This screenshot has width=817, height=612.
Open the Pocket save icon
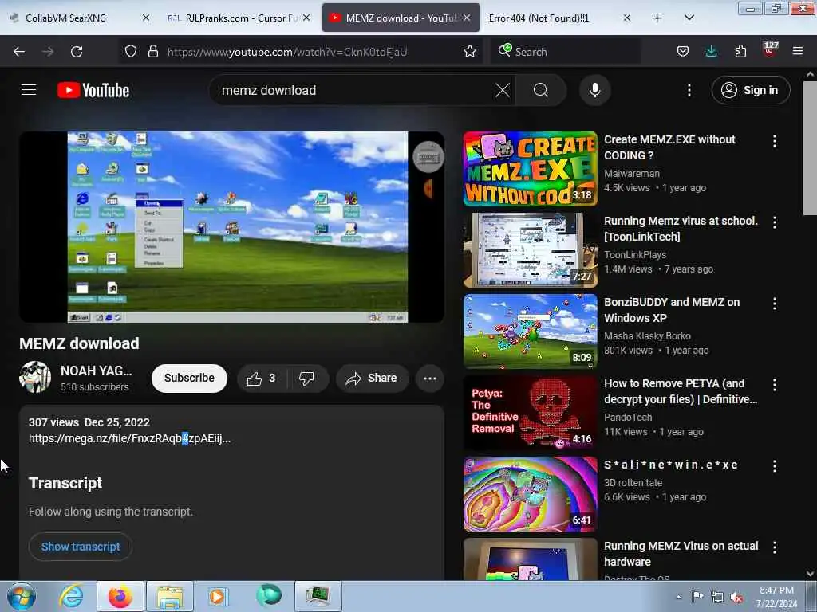coord(683,52)
